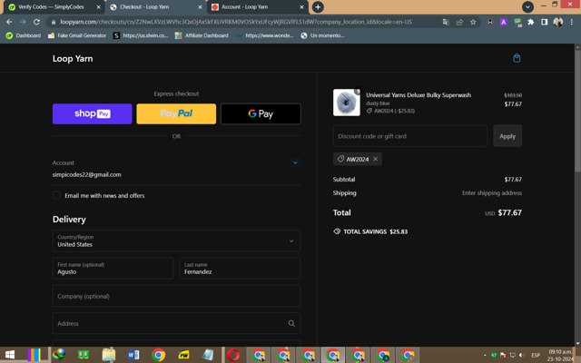Go back in browser history
Screen dimensions: 581x363
tap(9, 22)
